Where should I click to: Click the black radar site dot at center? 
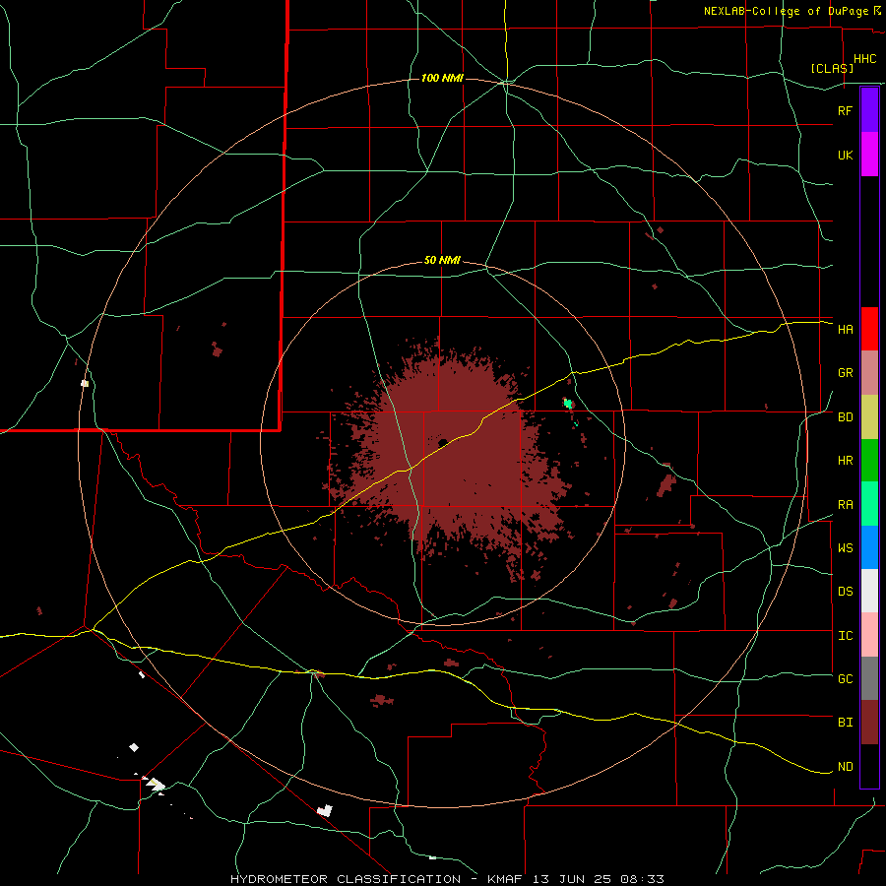(x=443, y=442)
